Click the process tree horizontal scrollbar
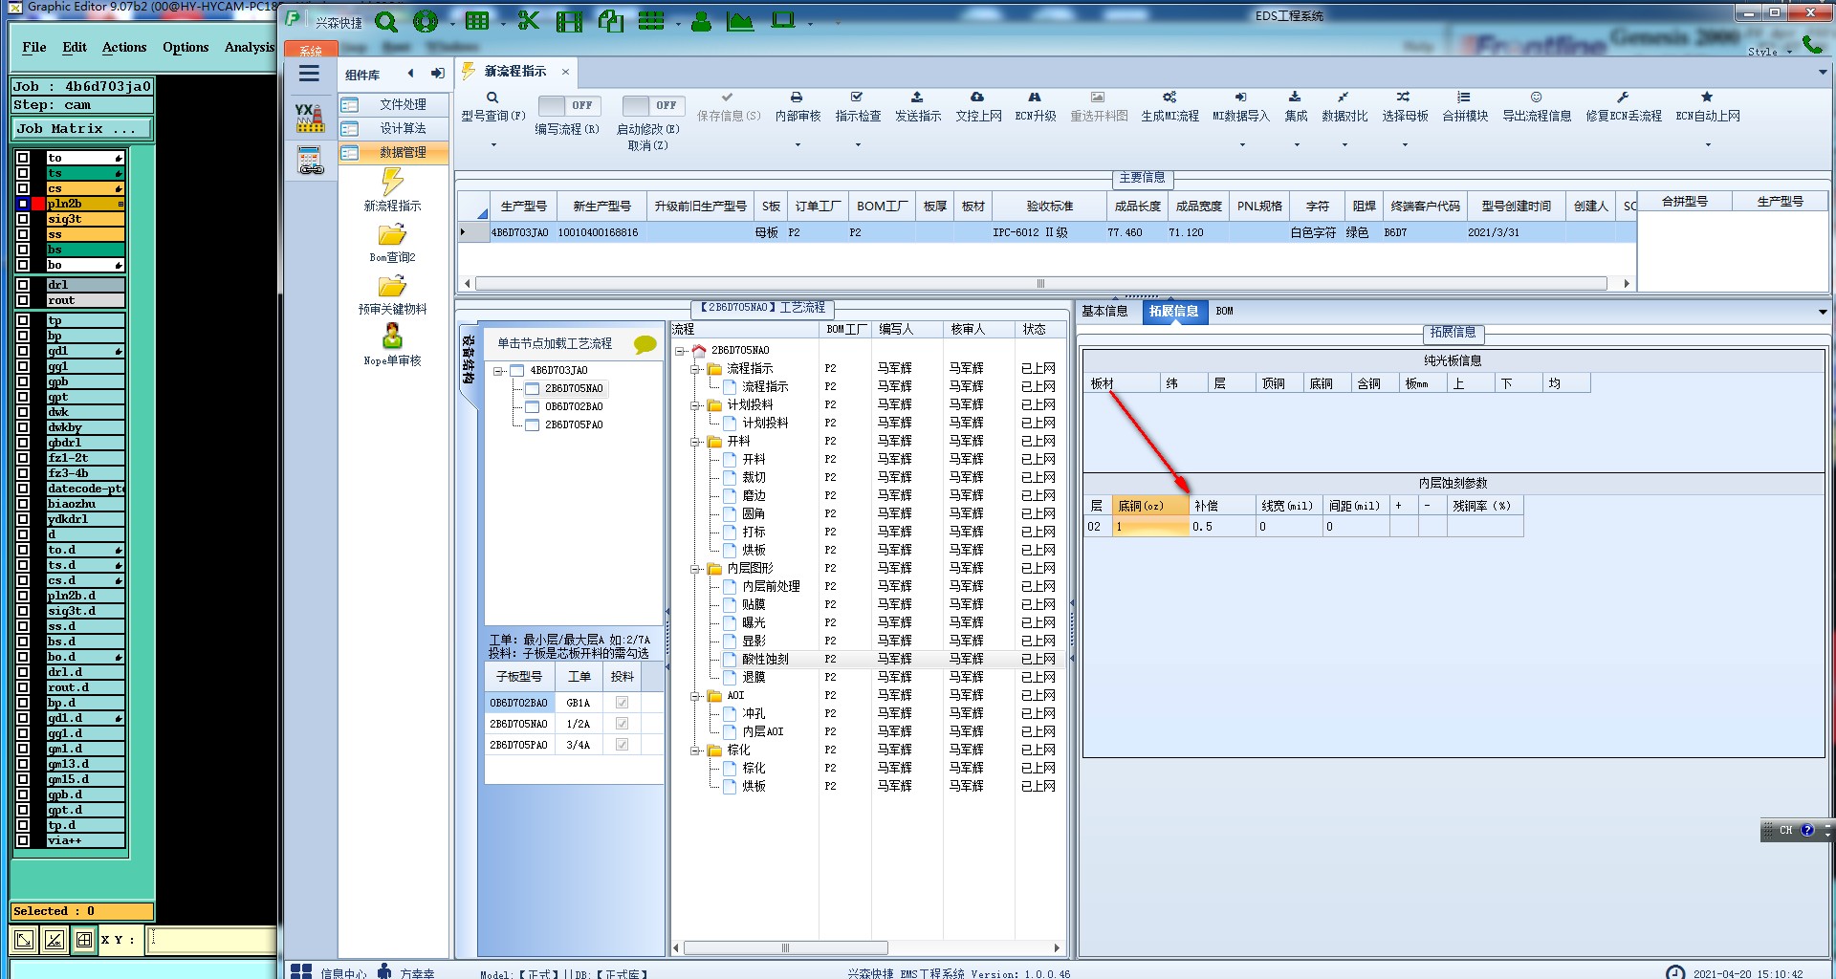 coord(786,947)
